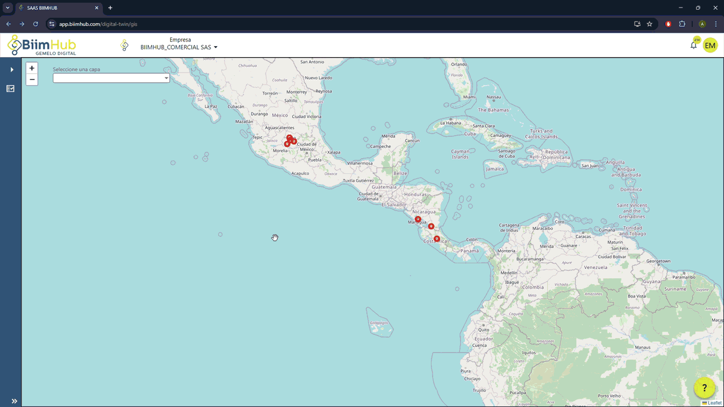Open the browser extensions puzzle icon
This screenshot has height=407, width=724.
click(682, 24)
